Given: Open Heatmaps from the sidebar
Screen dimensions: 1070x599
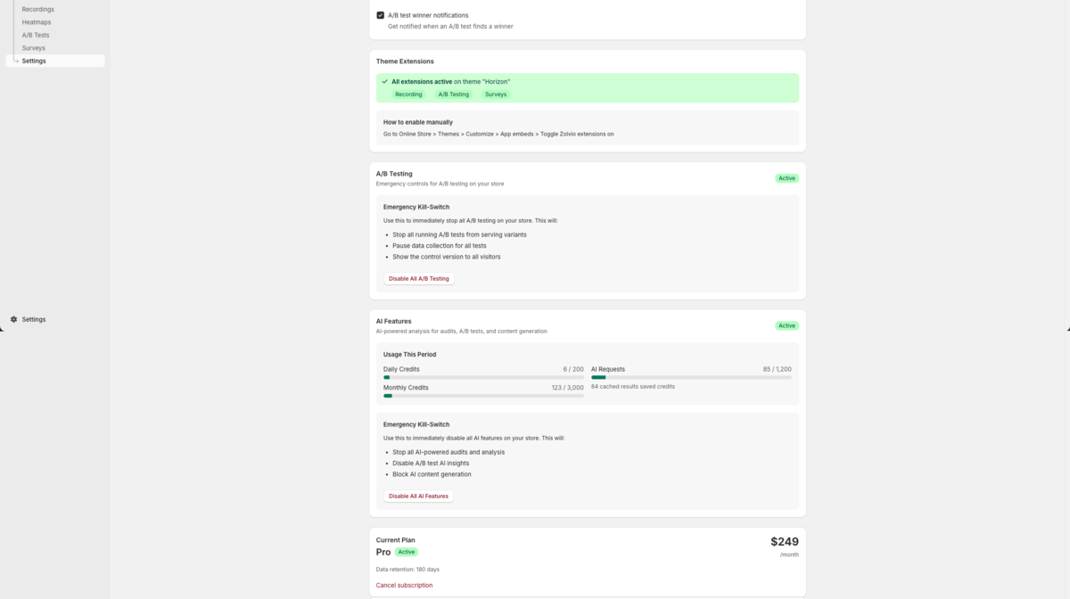Looking at the screenshot, I should tap(36, 21).
